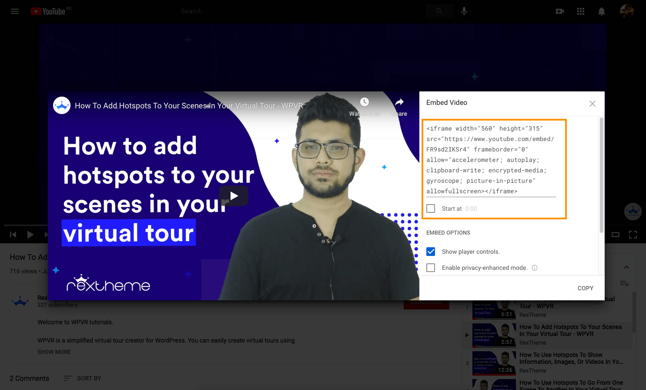Expand description with SHOW MORE
The image size is (646, 390).
coord(54,352)
